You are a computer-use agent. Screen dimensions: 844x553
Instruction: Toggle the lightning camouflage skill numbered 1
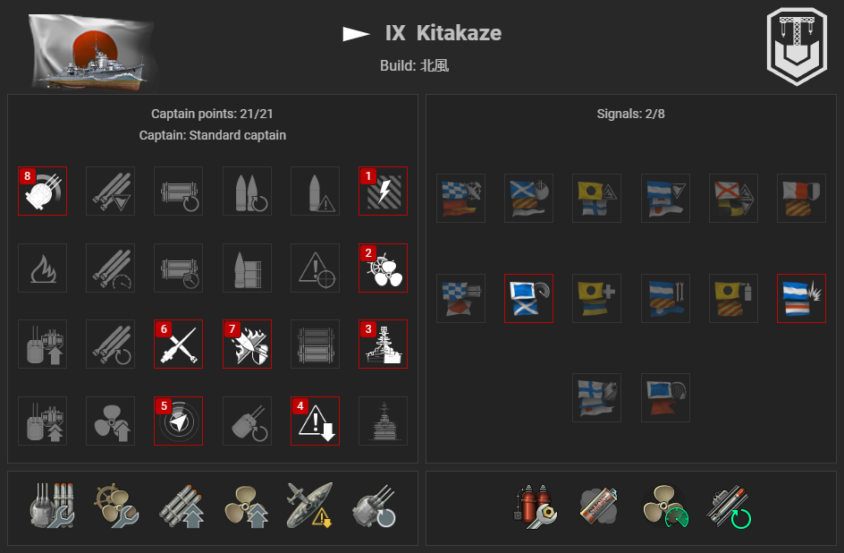tap(384, 191)
